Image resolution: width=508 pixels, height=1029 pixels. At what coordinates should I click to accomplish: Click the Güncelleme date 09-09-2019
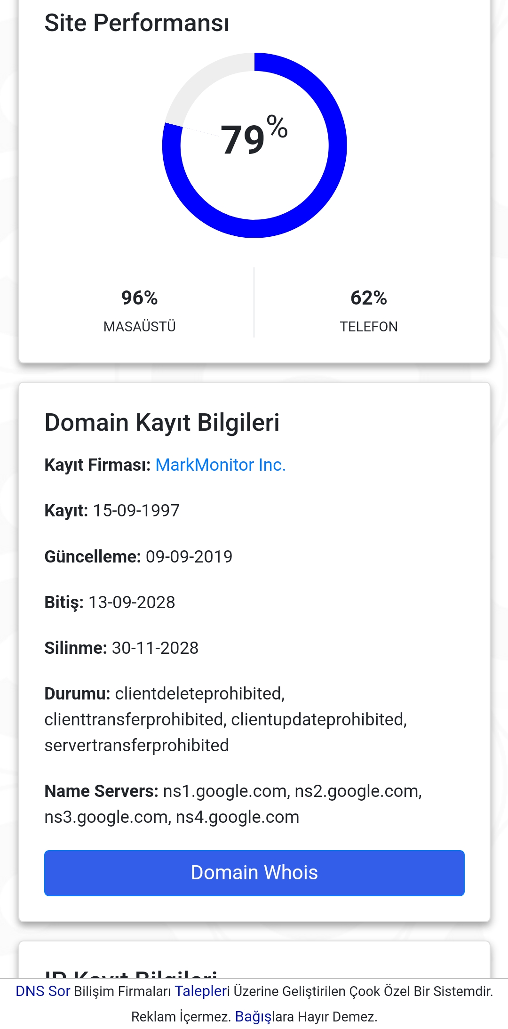pyautogui.click(x=189, y=556)
